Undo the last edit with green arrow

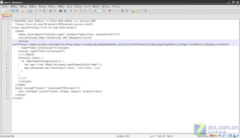[x=50, y=11]
